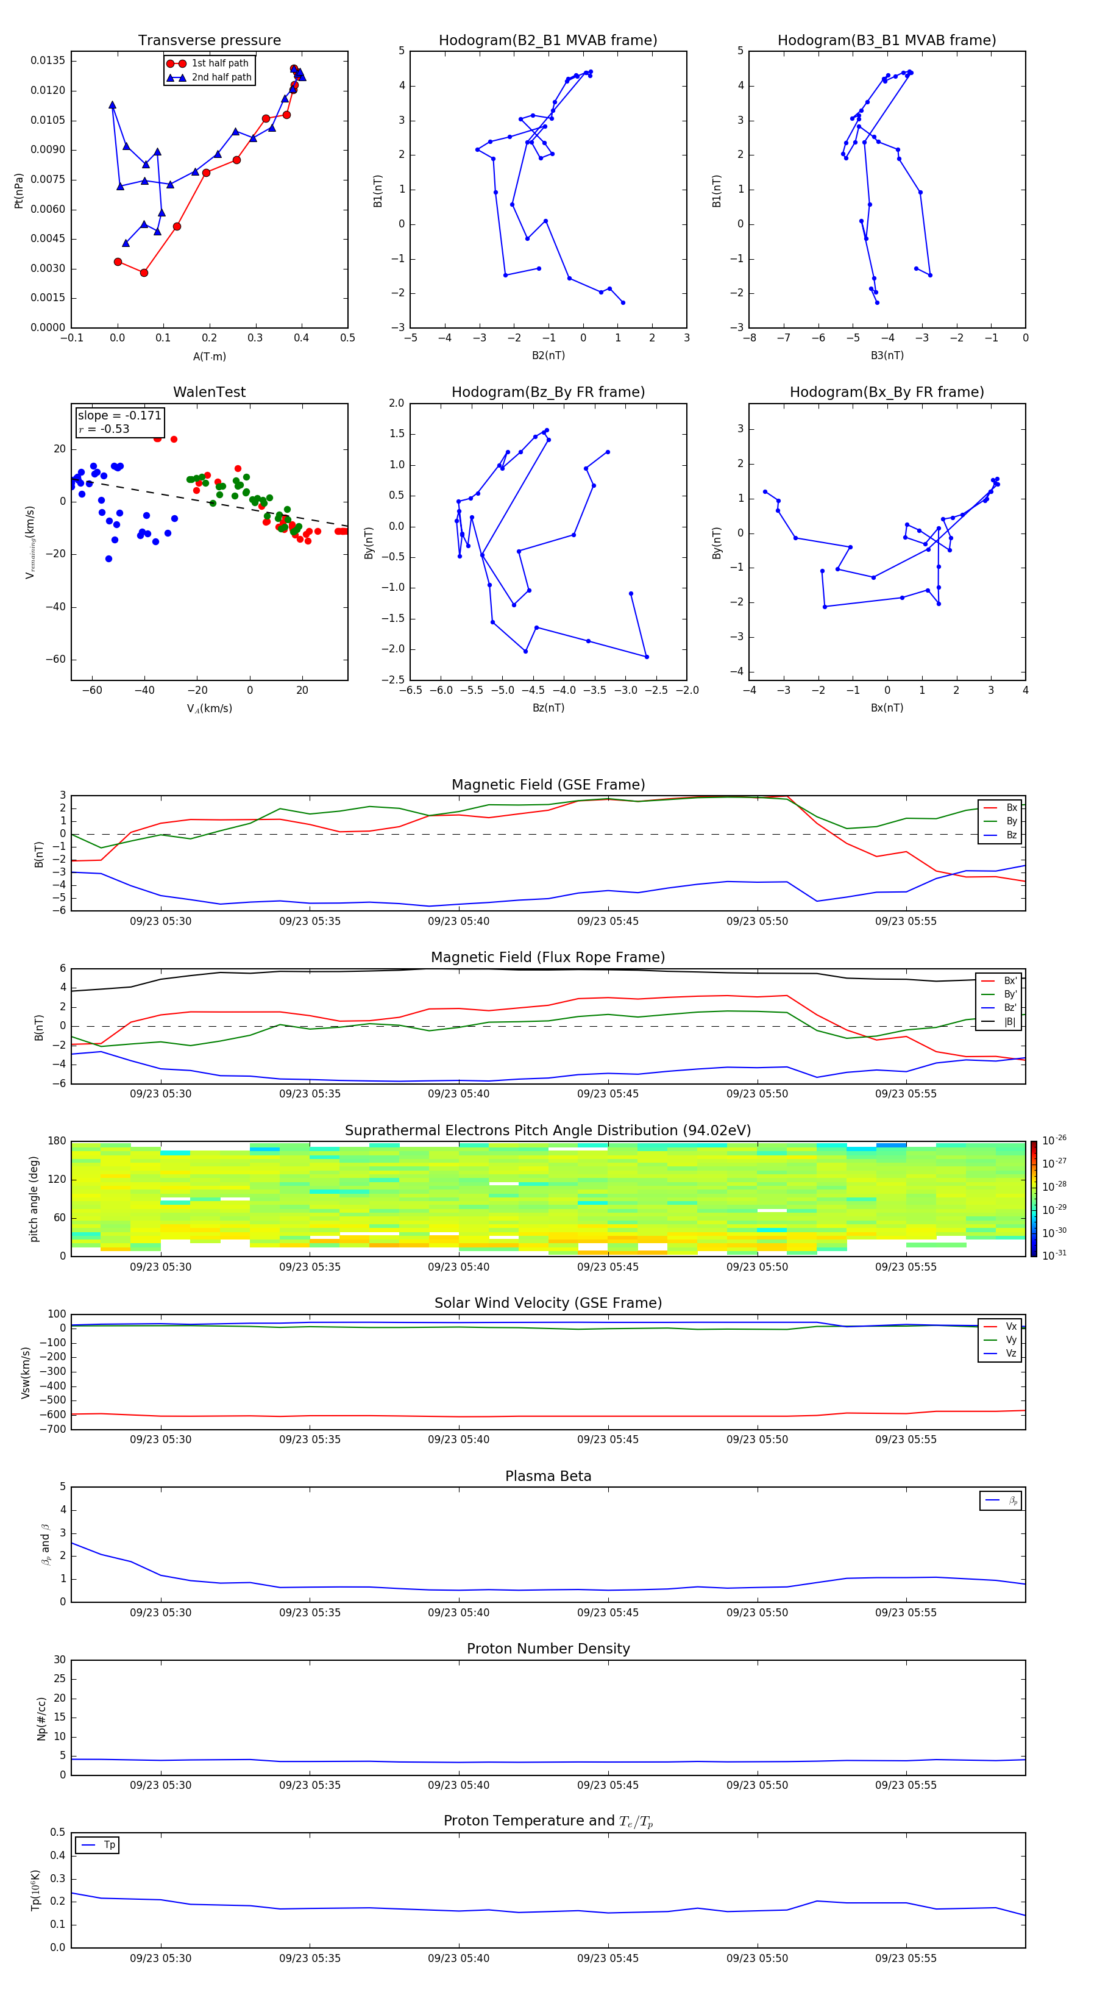Click the "V_remaining(km/s)" y-axis label
Image resolution: width=1097 pixels, height=2012 pixels.
(x=30, y=542)
